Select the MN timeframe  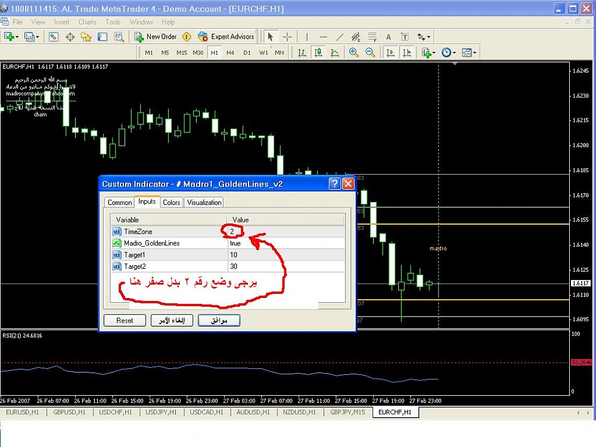click(x=280, y=53)
